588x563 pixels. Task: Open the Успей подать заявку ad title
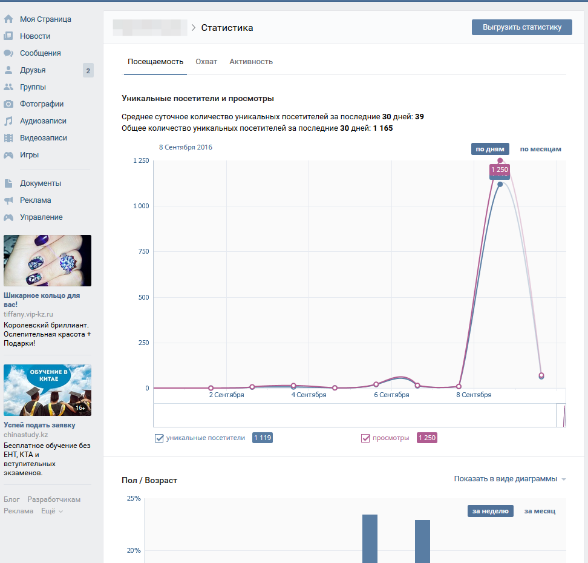[39, 425]
